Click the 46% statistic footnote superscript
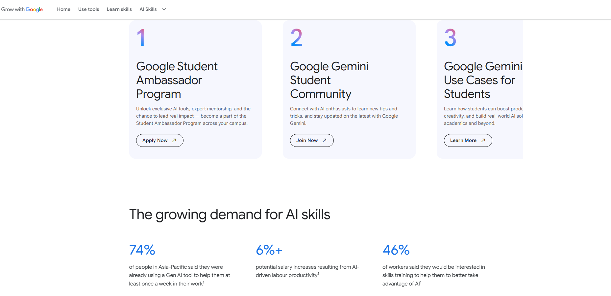This screenshot has height=296, width=611. [x=421, y=282]
